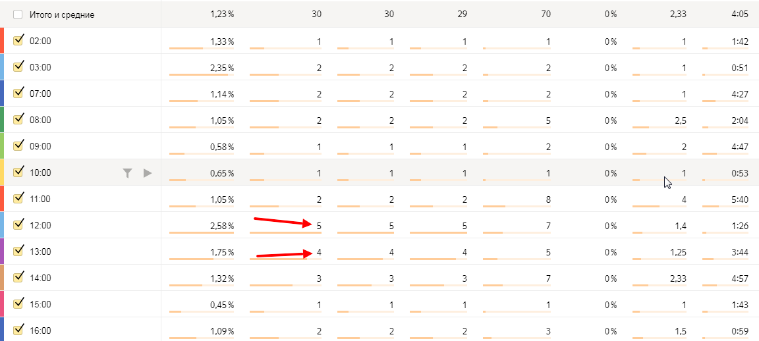Uncheck the 12:00 row checkbox
759x341 pixels.
[18, 224]
